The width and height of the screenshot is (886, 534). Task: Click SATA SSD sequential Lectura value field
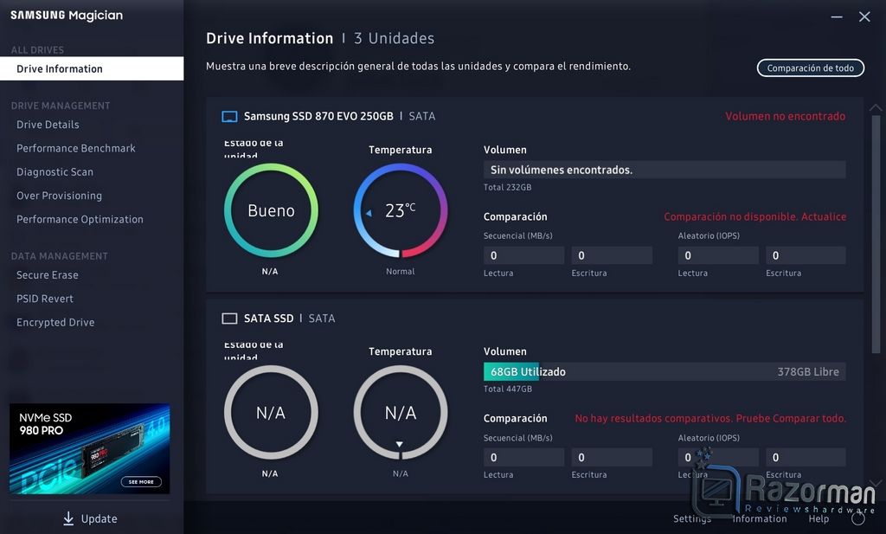[x=523, y=457]
